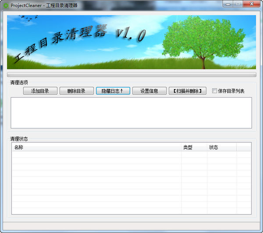Image resolution: width=263 pixels, height=233 pixels.
Task: Sort by the 类型 column header
Action: (x=194, y=147)
